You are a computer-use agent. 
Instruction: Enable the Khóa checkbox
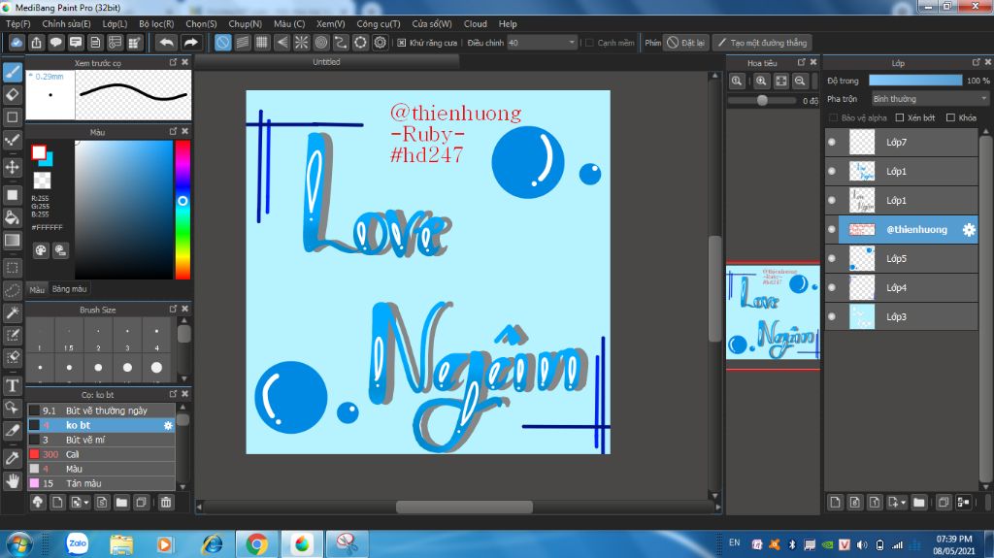click(x=950, y=117)
